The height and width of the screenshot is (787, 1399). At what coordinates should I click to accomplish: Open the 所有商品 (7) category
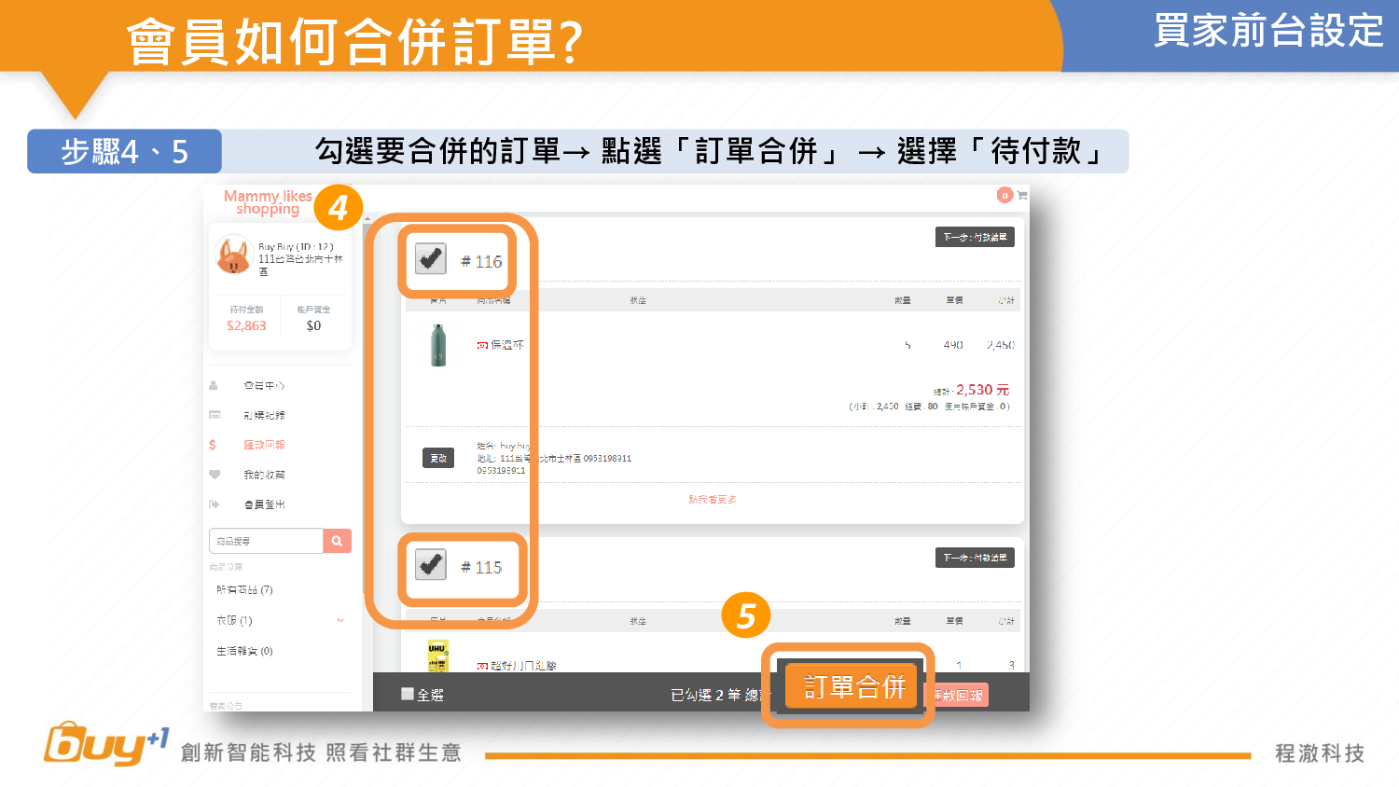pyautogui.click(x=244, y=589)
